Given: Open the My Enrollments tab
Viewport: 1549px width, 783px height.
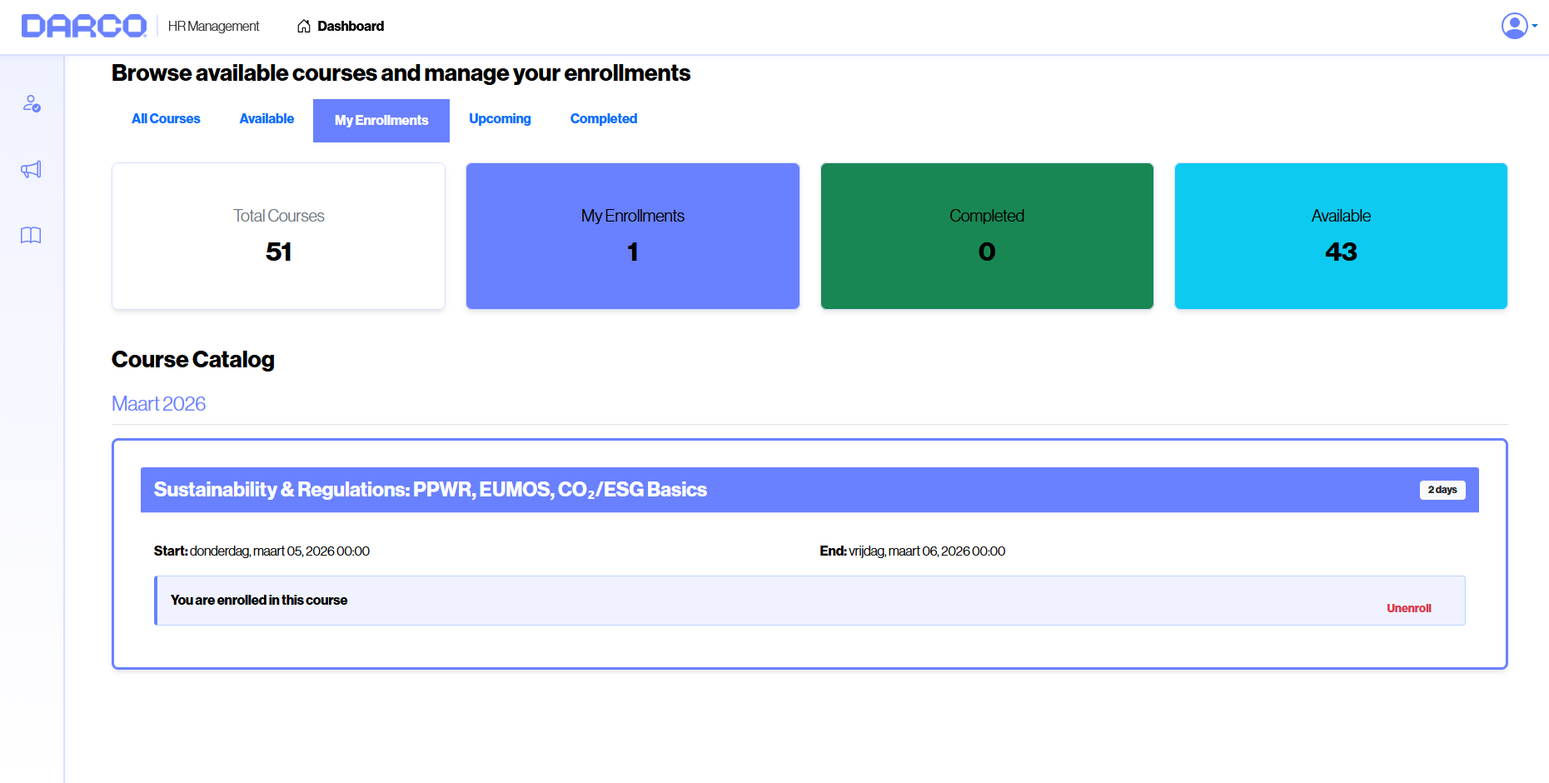Looking at the screenshot, I should 381,120.
